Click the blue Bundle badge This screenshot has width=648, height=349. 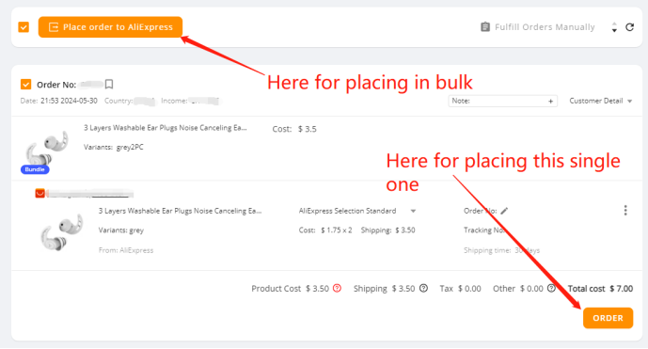click(x=35, y=169)
